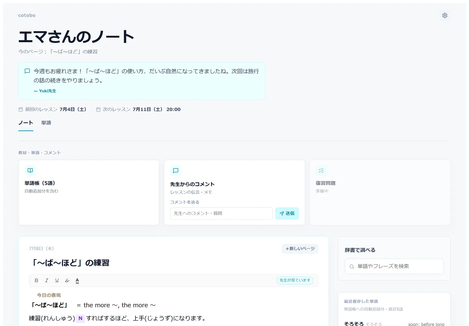The image size is (469, 326).
Task: Click the previous lesson date 7月4日（土）
Action: [x=73, y=110]
